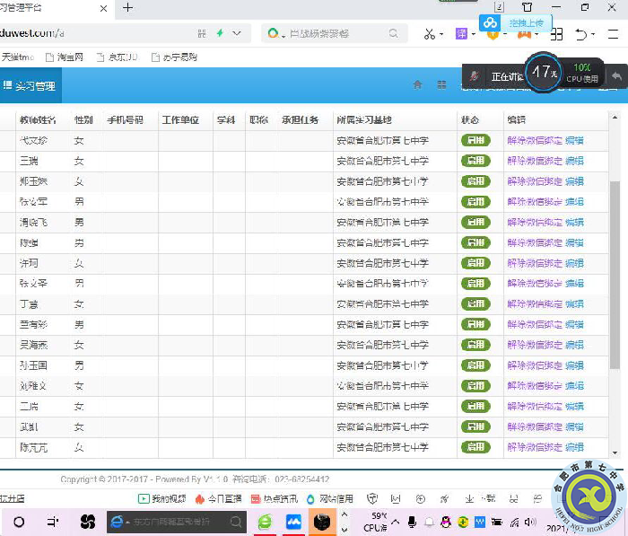This screenshot has height=536, width=628.
Task: Click the fan-shaped taskbar icon
Action: click(88, 521)
